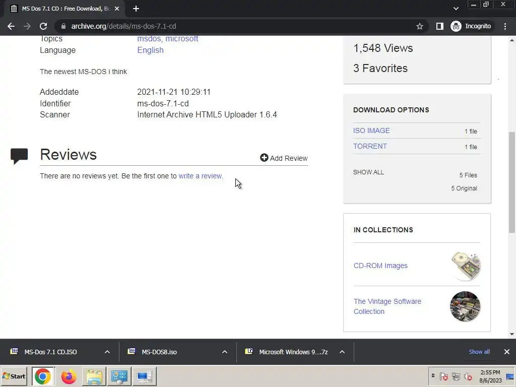Screen dimensions: 516x387
Task: Open the Windows Start menu
Action: (14, 376)
